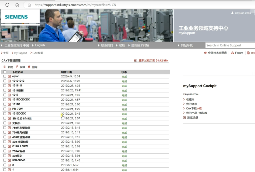This screenshot has height=172, width=255.
Task: Click the delete trash icon
Action: [x=29, y=67]
